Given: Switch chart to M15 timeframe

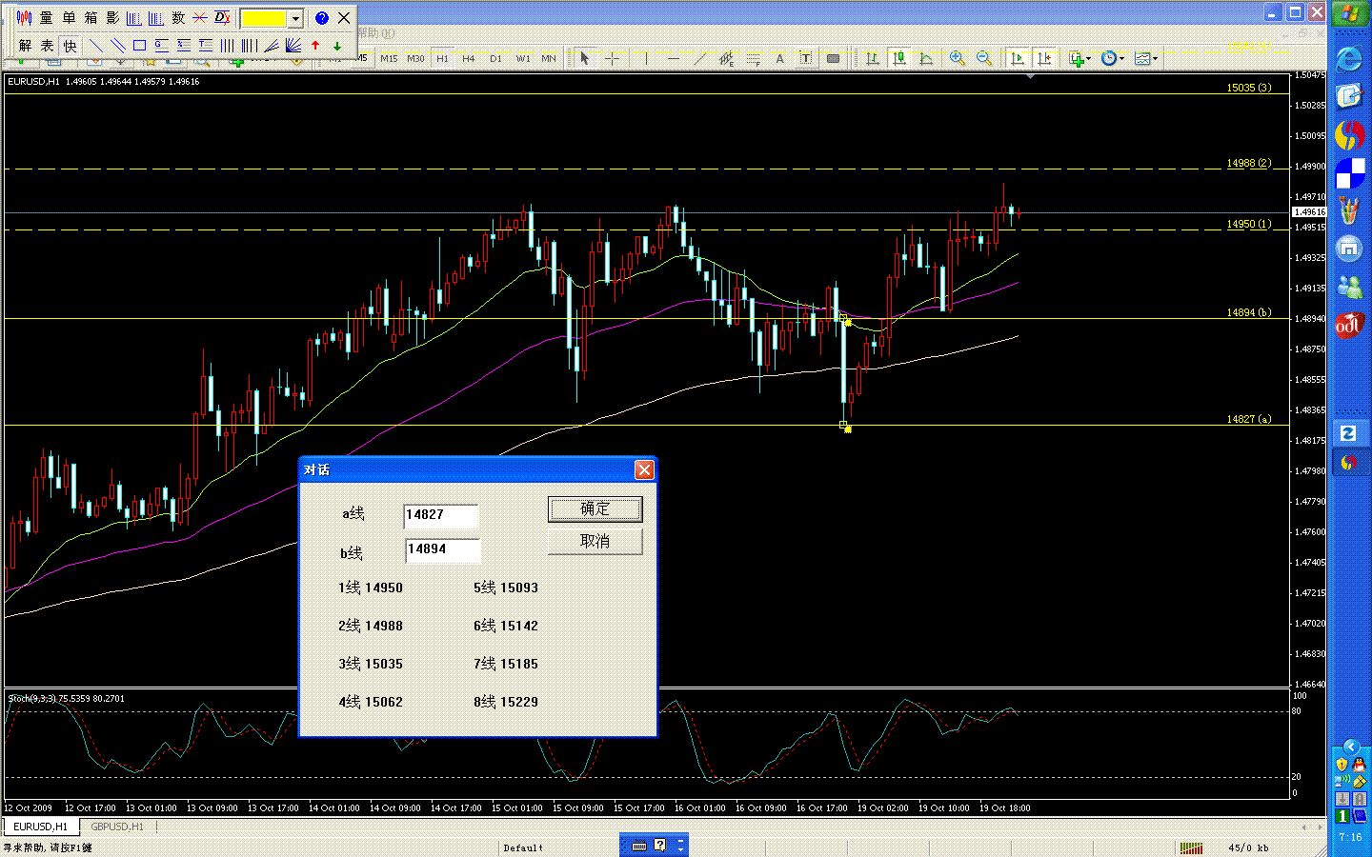Looking at the screenshot, I should click(x=389, y=58).
